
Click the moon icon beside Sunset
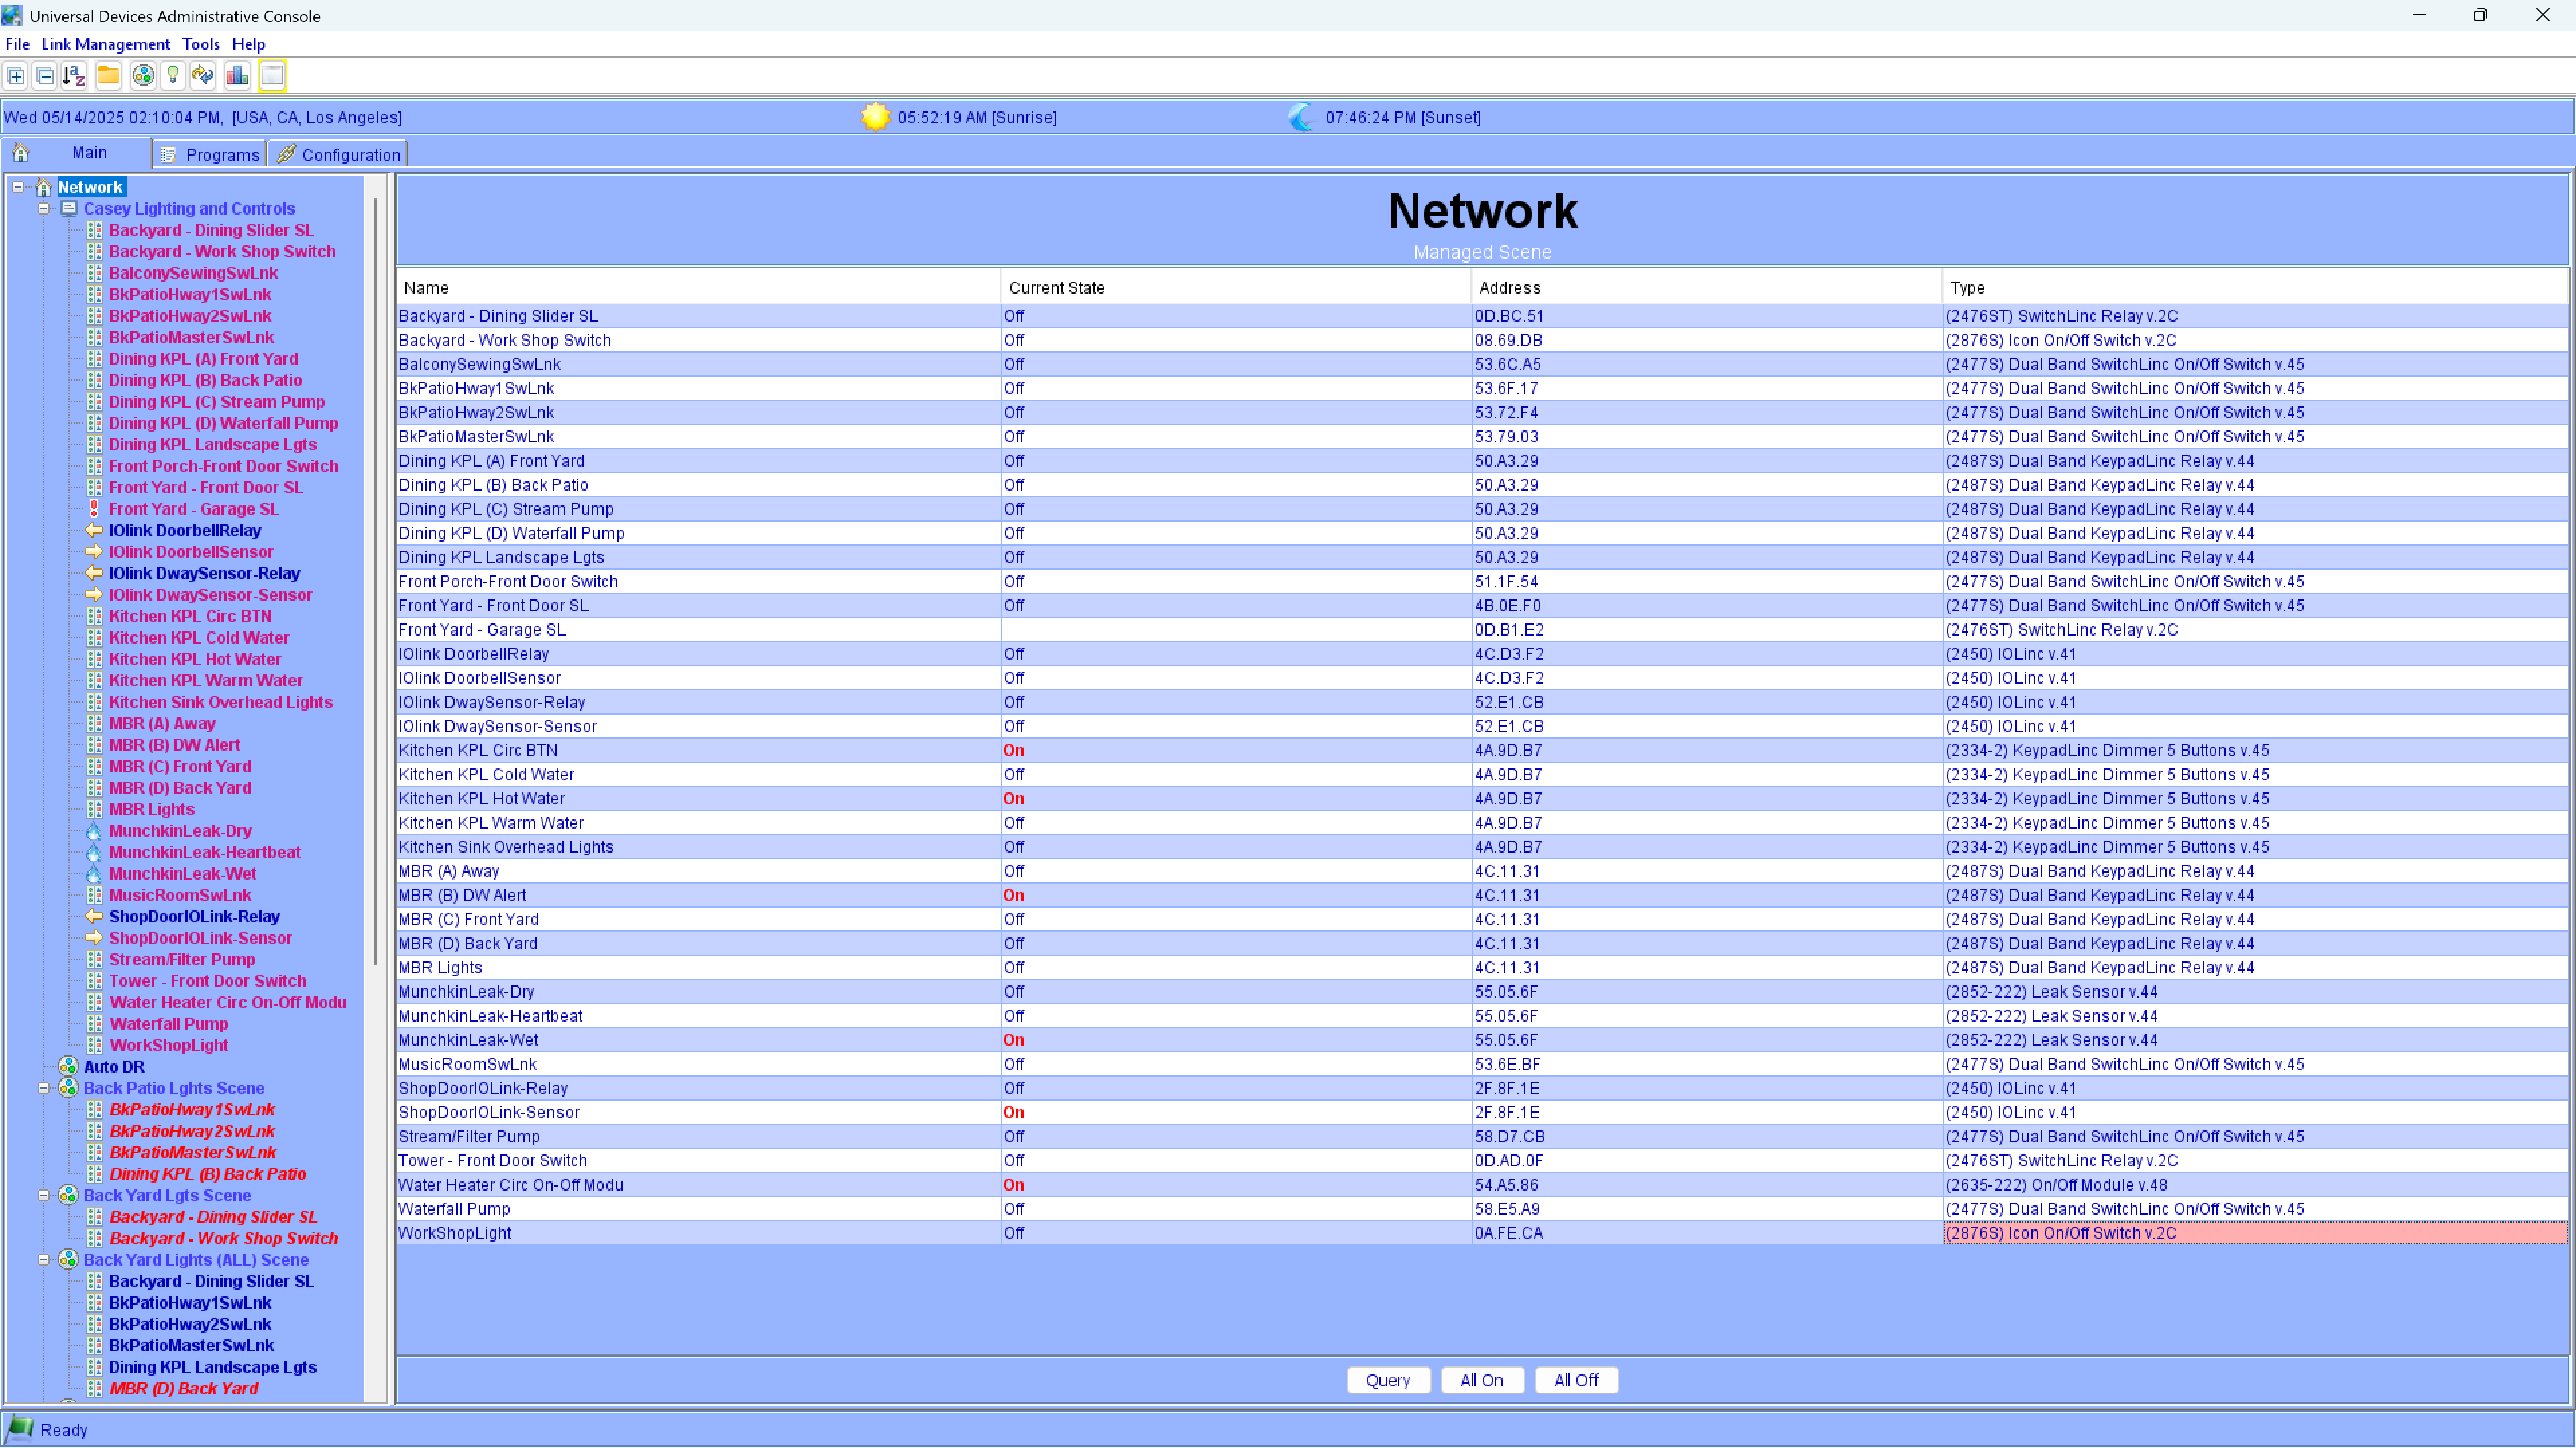tap(1301, 117)
